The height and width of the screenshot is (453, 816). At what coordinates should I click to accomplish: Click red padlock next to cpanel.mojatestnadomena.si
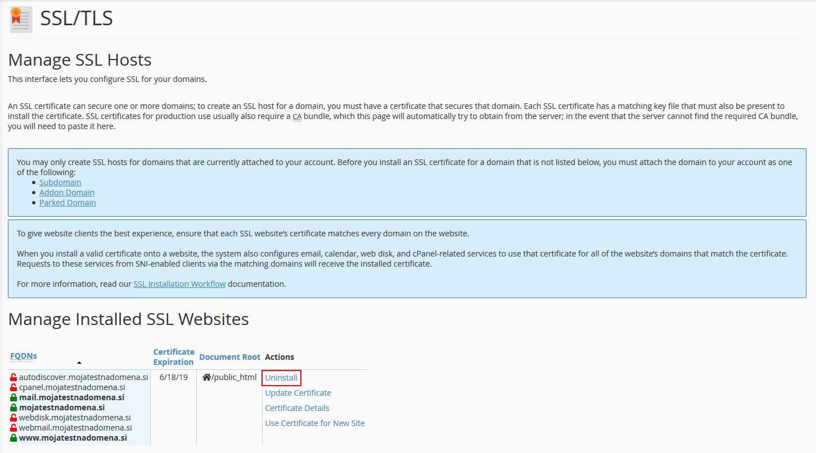point(13,387)
